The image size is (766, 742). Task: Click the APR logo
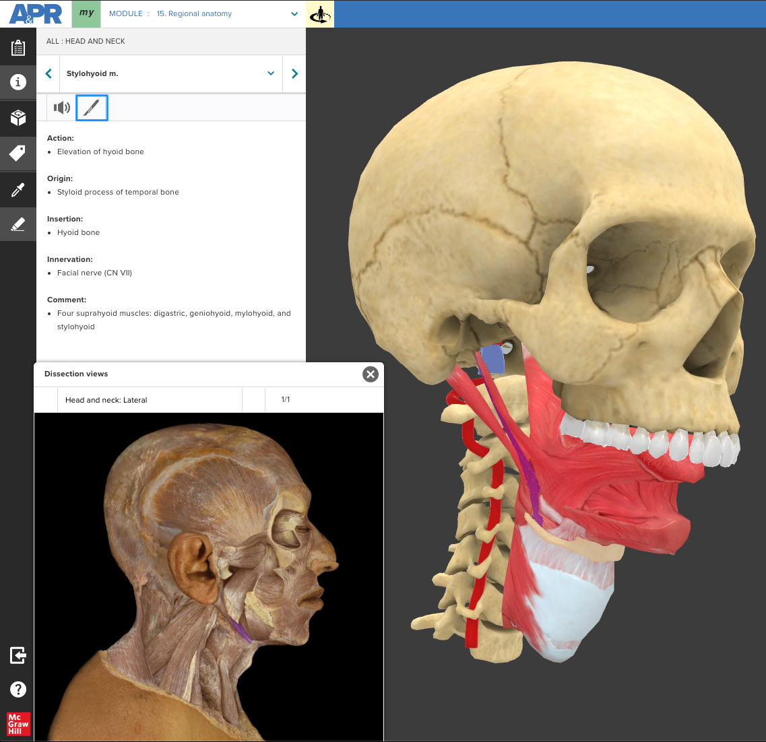36,13
